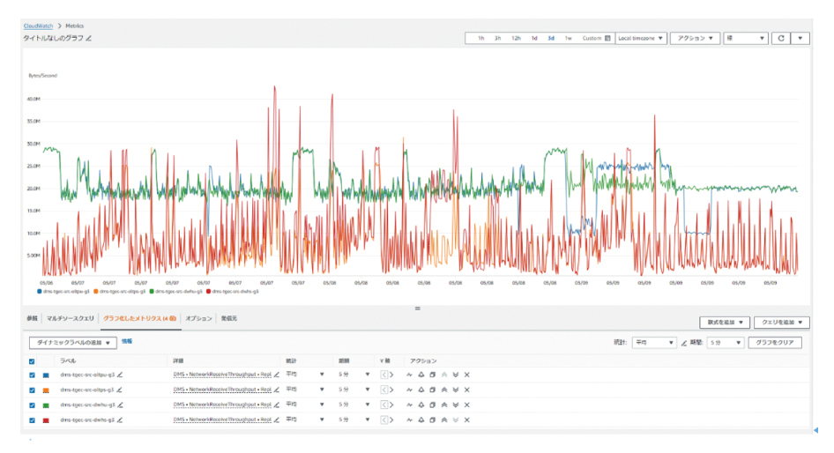Click the refresh graph icon
The width and height of the screenshot is (834, 453).
(x=780, y=39)
